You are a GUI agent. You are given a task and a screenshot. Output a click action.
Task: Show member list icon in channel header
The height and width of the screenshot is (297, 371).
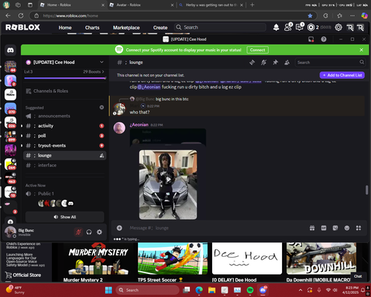coord(287,62)
